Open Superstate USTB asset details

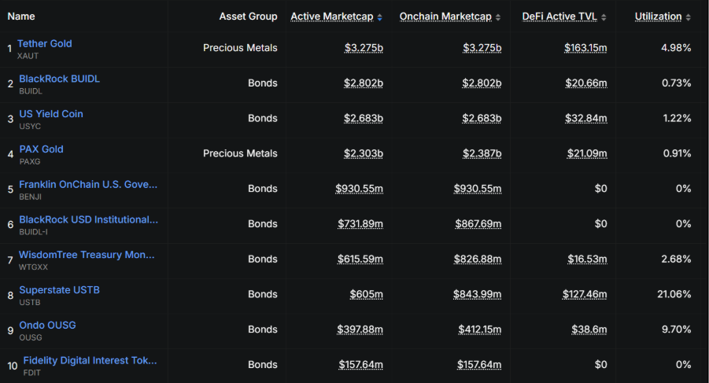59,290
